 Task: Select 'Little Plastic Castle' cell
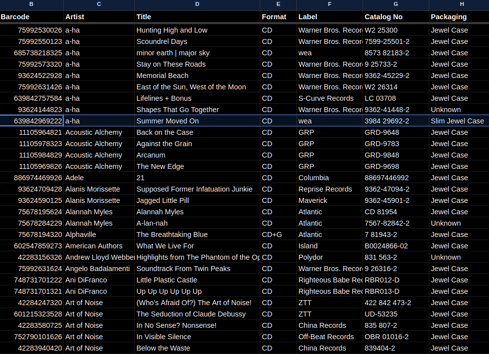(x=197, y=280)
